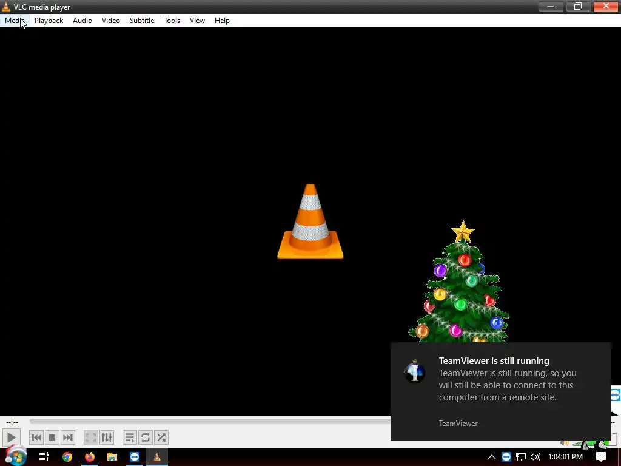The width and height of the screenshot is (621, 466).
Task: Click the Play button
Action: click(x=11, y=437)
